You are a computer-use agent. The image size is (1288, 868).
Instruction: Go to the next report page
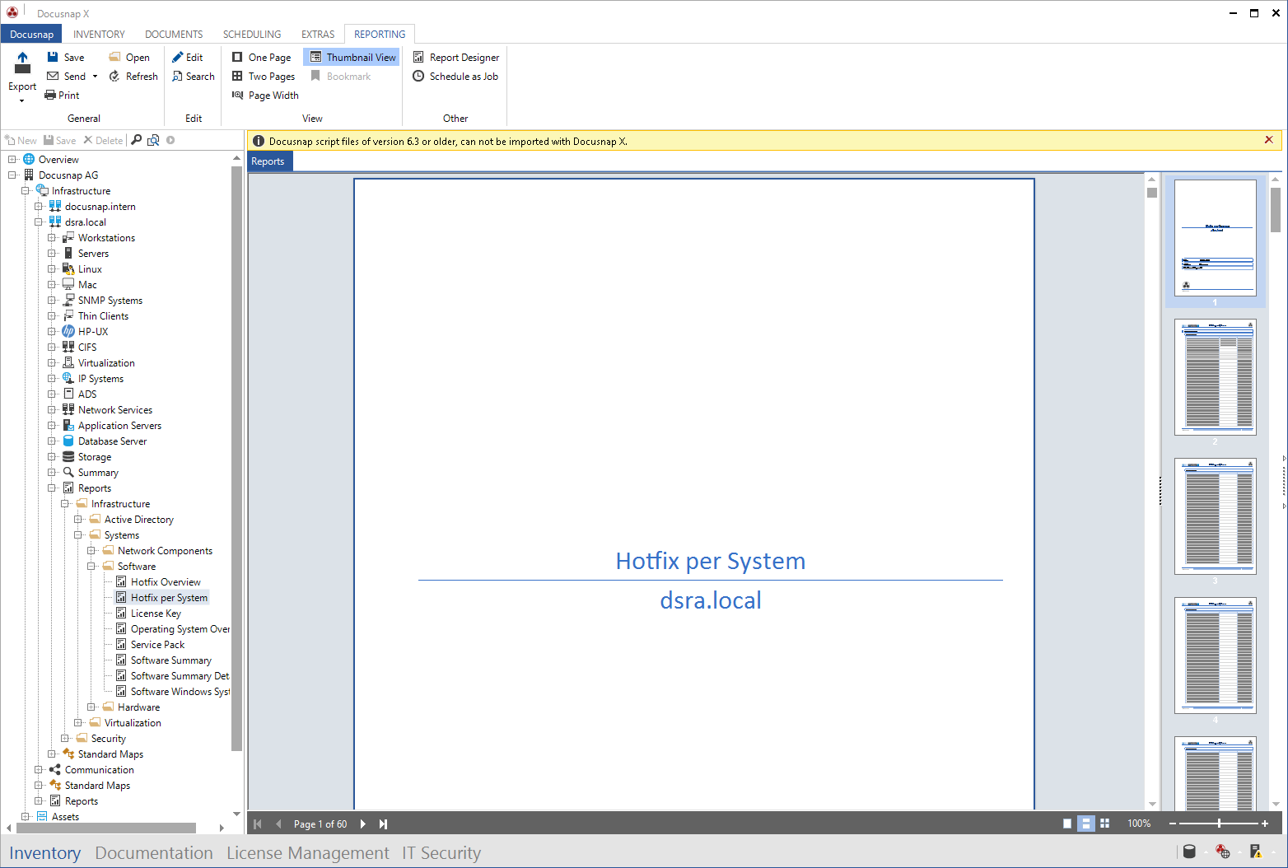pos(362,824)
